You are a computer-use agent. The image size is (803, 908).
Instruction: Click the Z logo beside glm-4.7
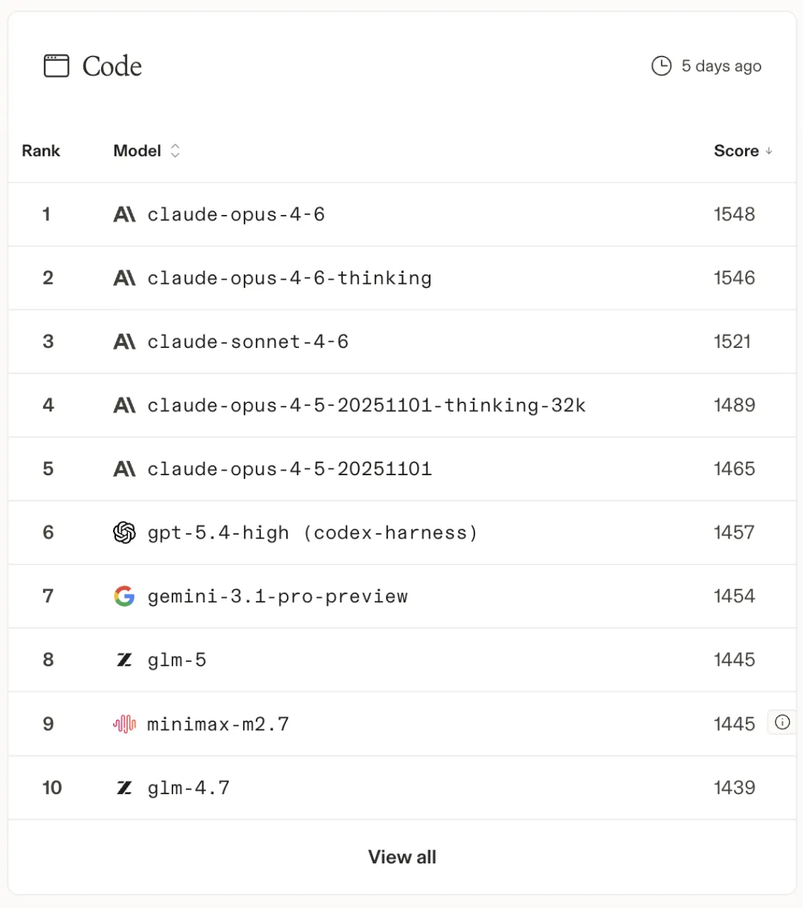pos(124,788)
